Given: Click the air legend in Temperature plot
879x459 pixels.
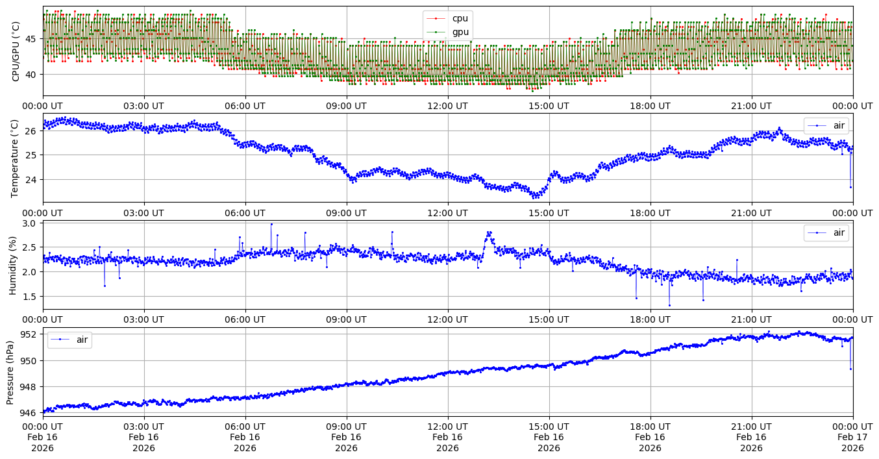Looking at the screenshot, I should tap(826, 126).
